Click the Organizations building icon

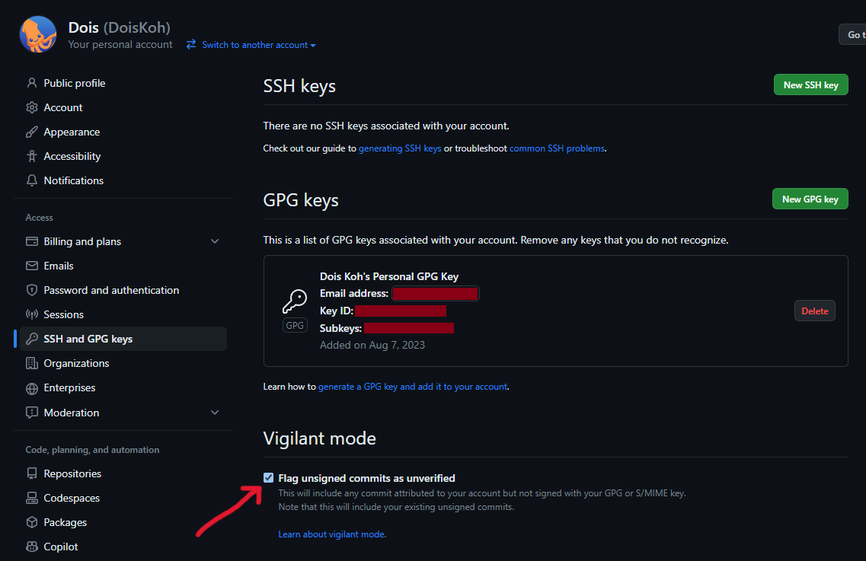pyautogui.click(x=32, y=363)
